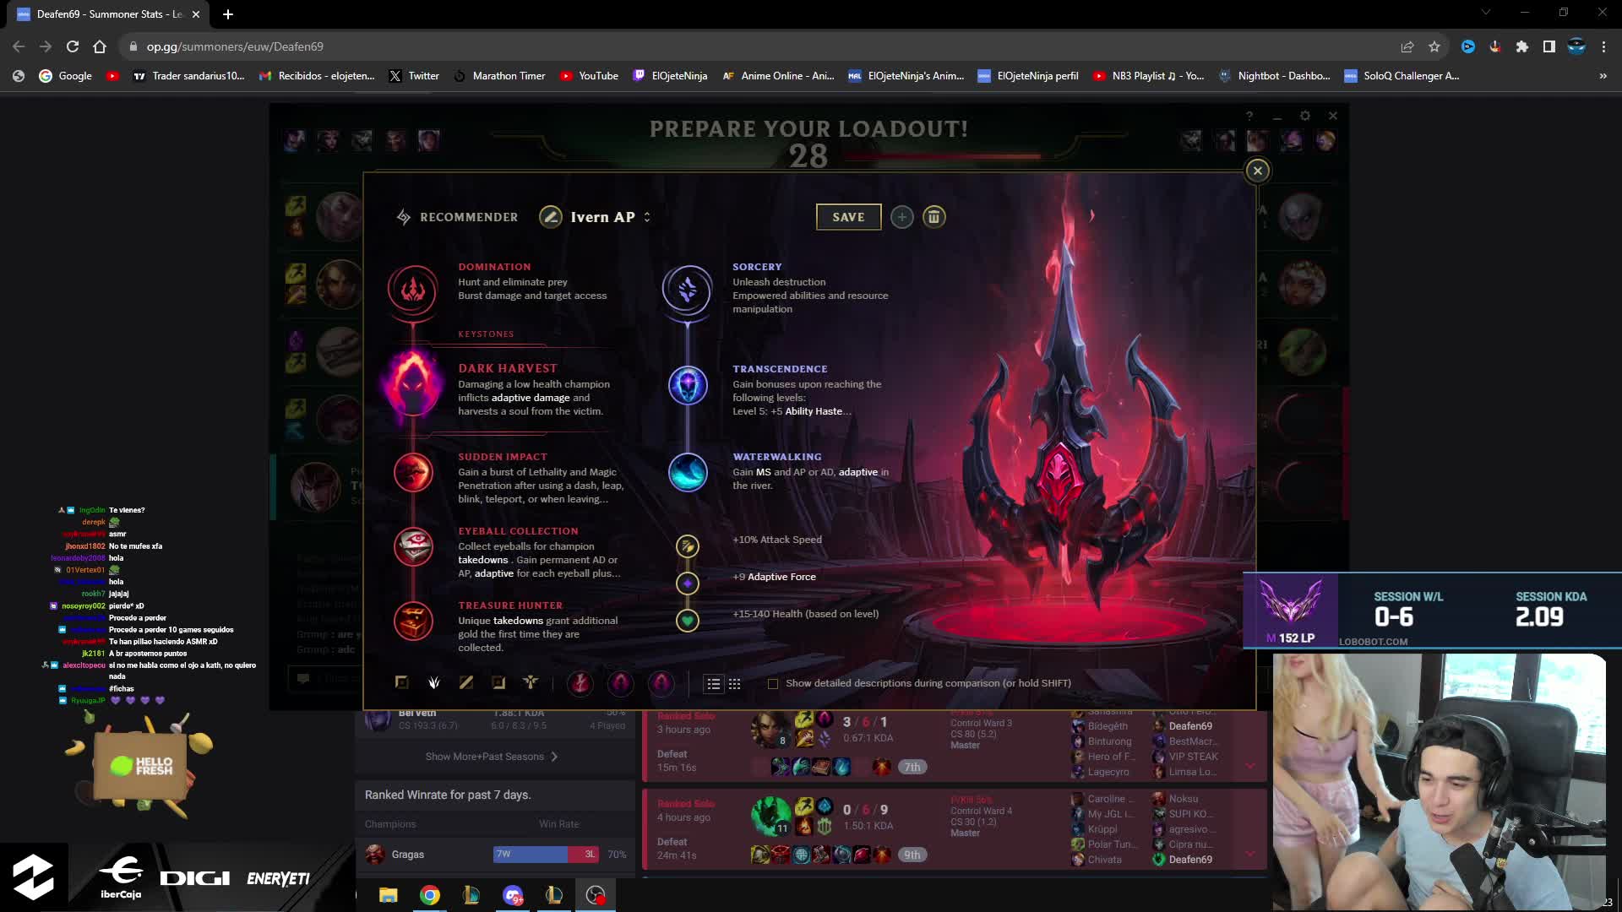Edit the Ivern AP page name pencil icon

point(551,217)
